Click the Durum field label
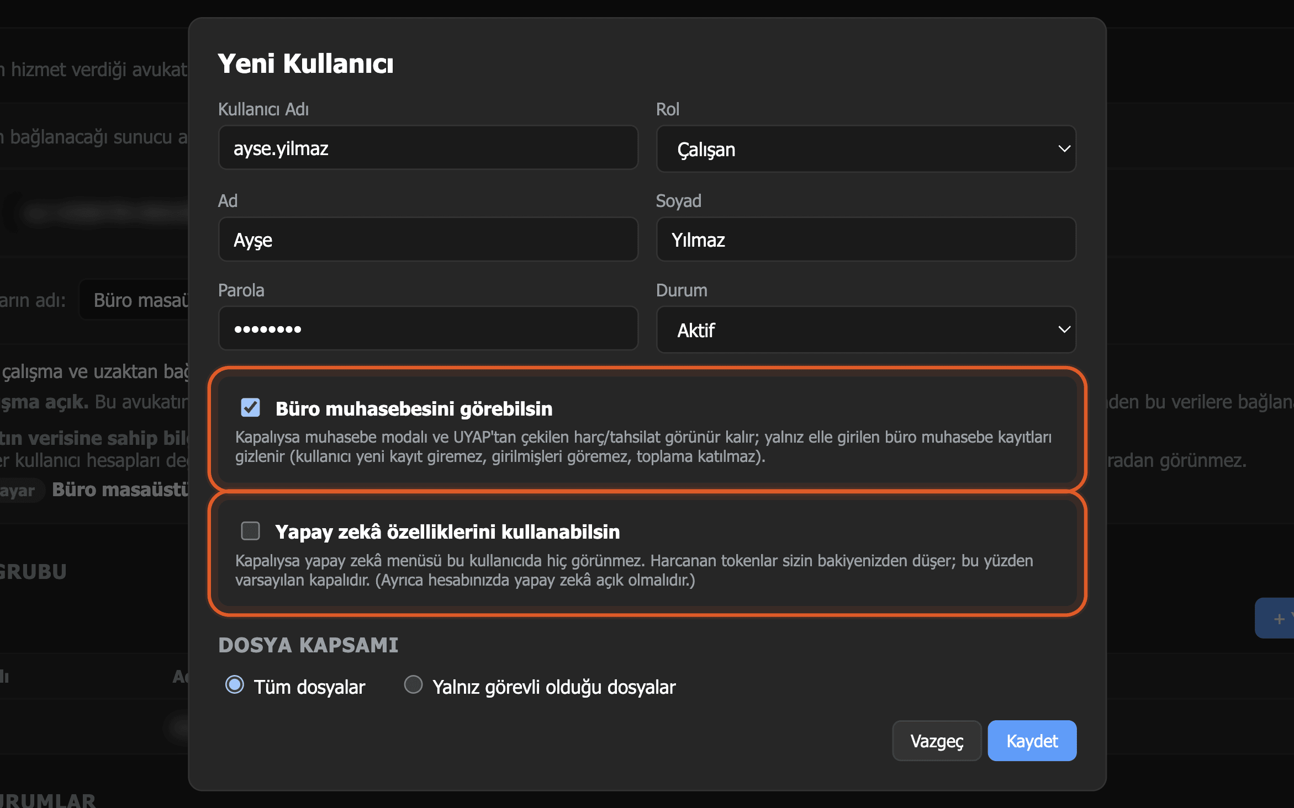 coord(682,290)
